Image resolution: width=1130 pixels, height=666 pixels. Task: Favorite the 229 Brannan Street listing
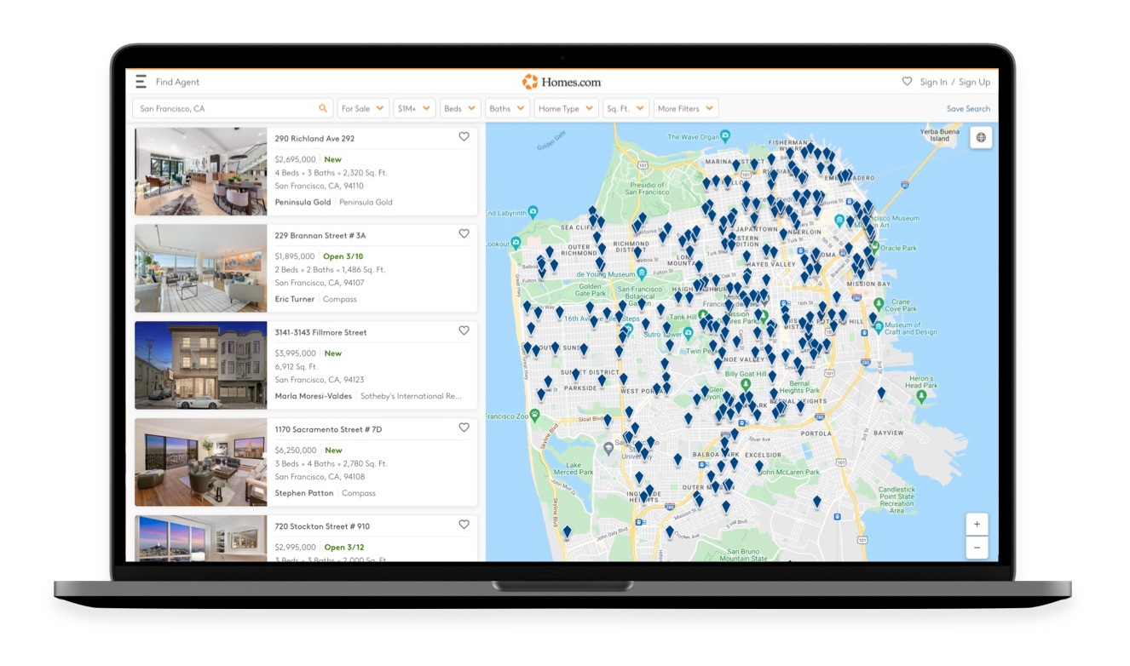point(464,233)
